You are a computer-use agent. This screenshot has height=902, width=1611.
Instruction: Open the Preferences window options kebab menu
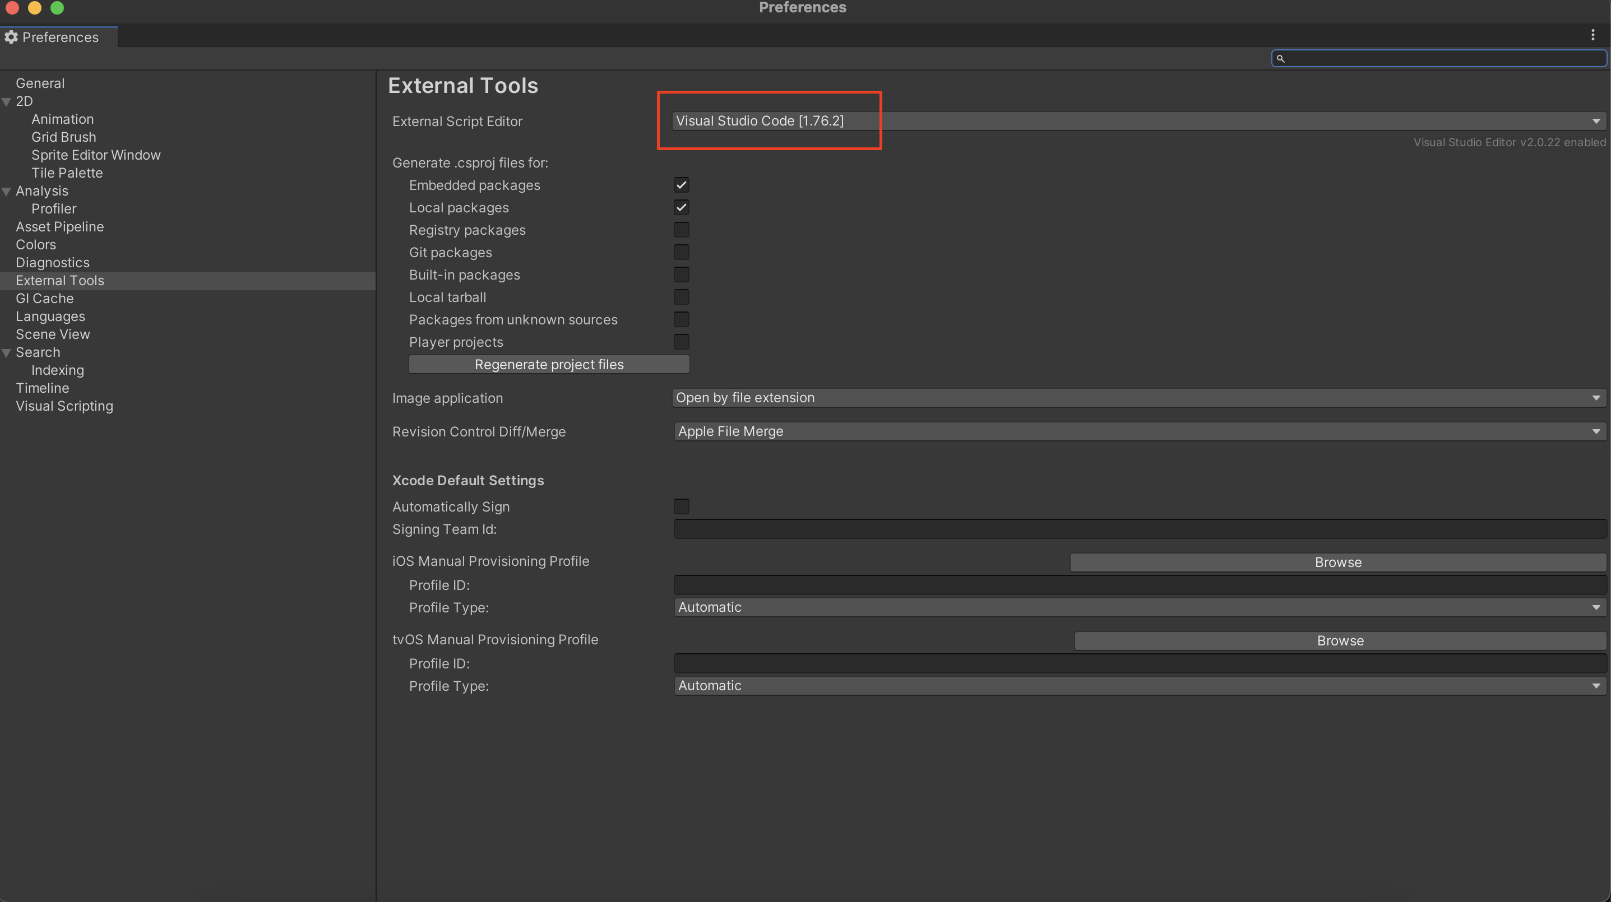click(x=1593, y=35)
